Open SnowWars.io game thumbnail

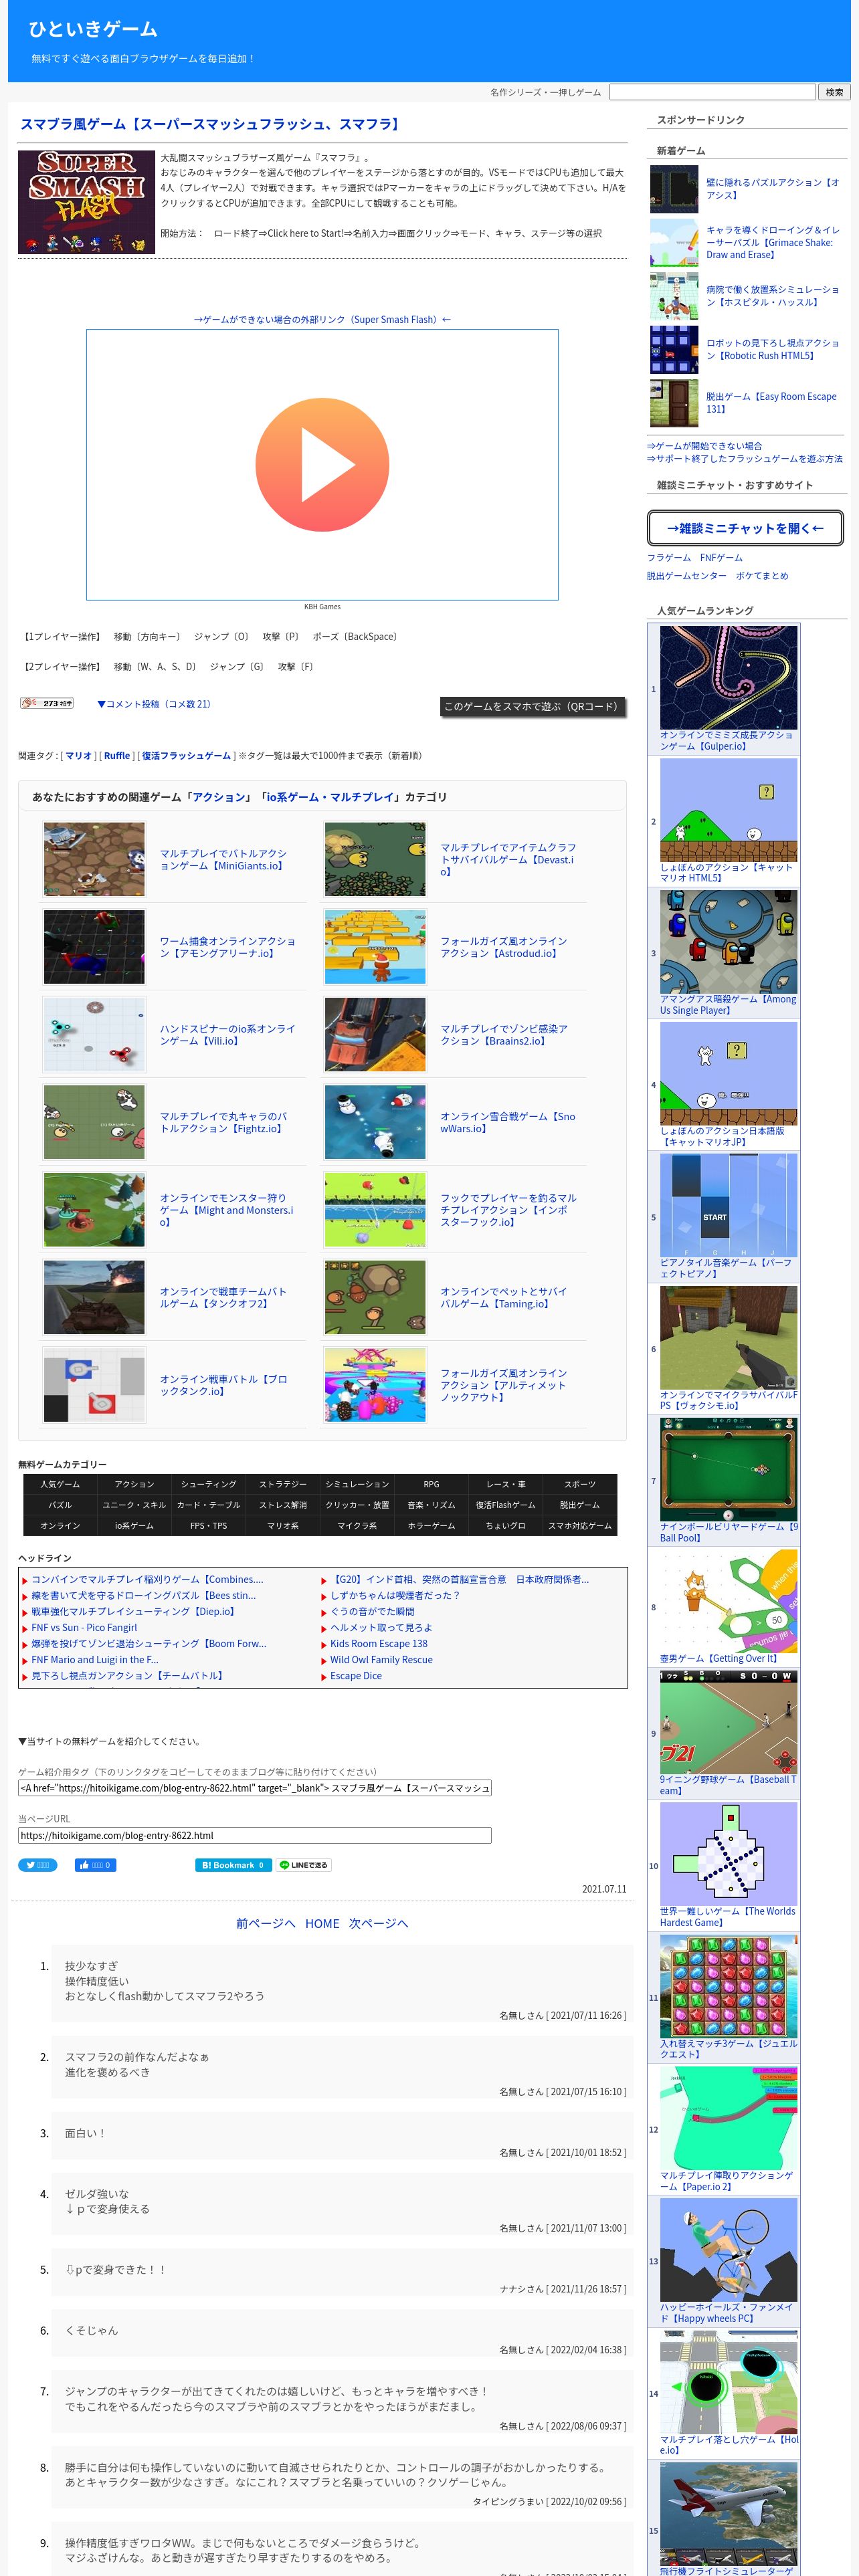[x=375, y=1122]
